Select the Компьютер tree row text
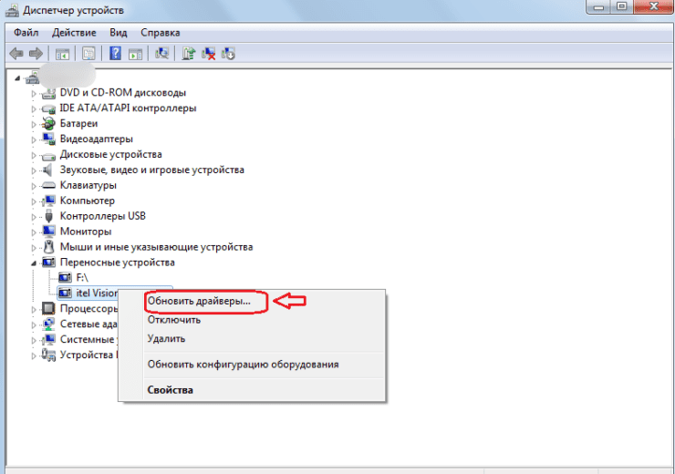This screenshot has height=474, width=675. 88,201
